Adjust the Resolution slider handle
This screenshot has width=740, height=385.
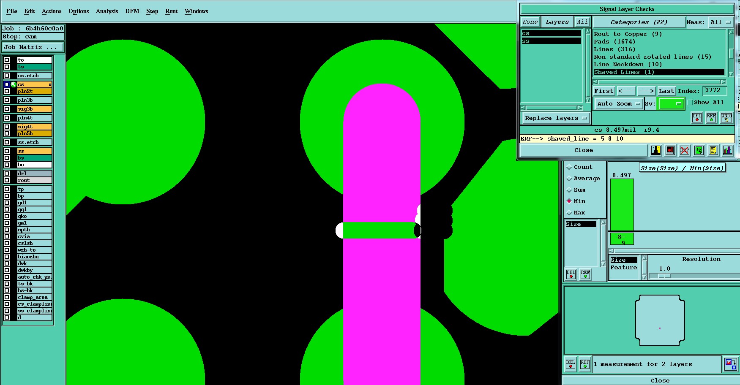pyautogui.click(x=664, y=276)
